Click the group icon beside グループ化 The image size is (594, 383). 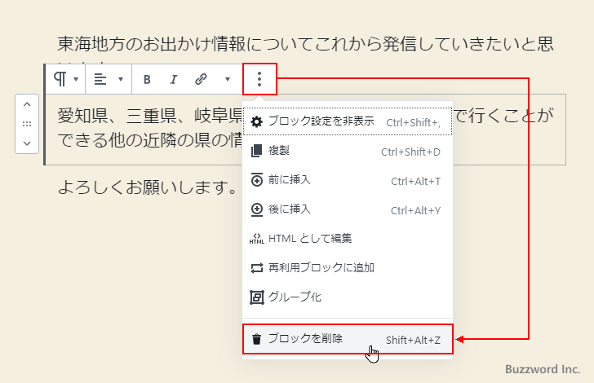pyautogui.click(x=257, y=297)
